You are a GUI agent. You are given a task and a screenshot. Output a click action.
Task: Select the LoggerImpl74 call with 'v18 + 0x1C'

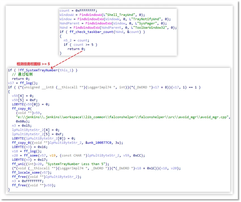[x=96, y=168]
